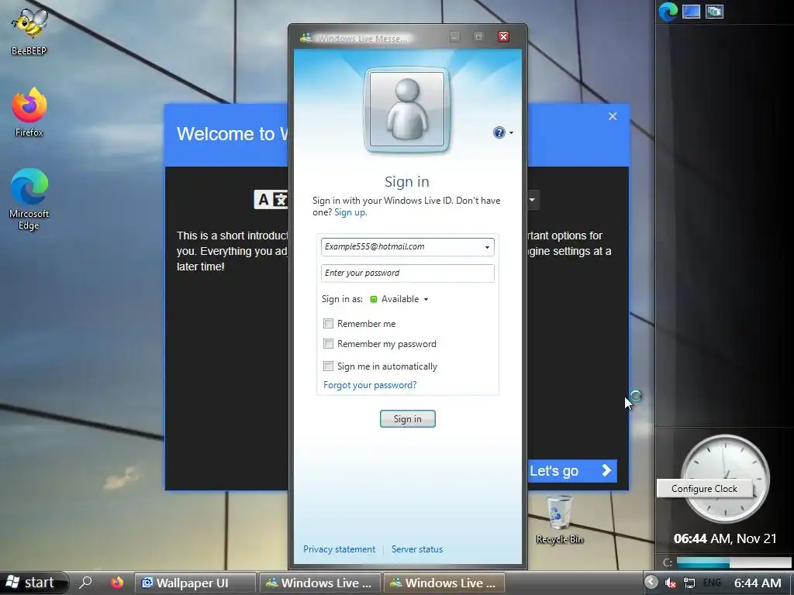Open Mircosoft Edge desktop icon

[29, 199]
